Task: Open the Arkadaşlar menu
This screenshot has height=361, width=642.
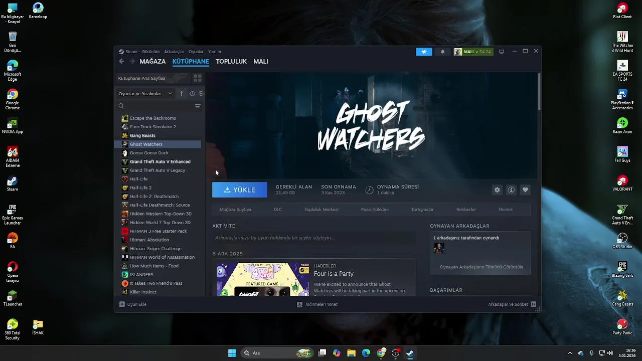Action: click(x=174, y=52)
